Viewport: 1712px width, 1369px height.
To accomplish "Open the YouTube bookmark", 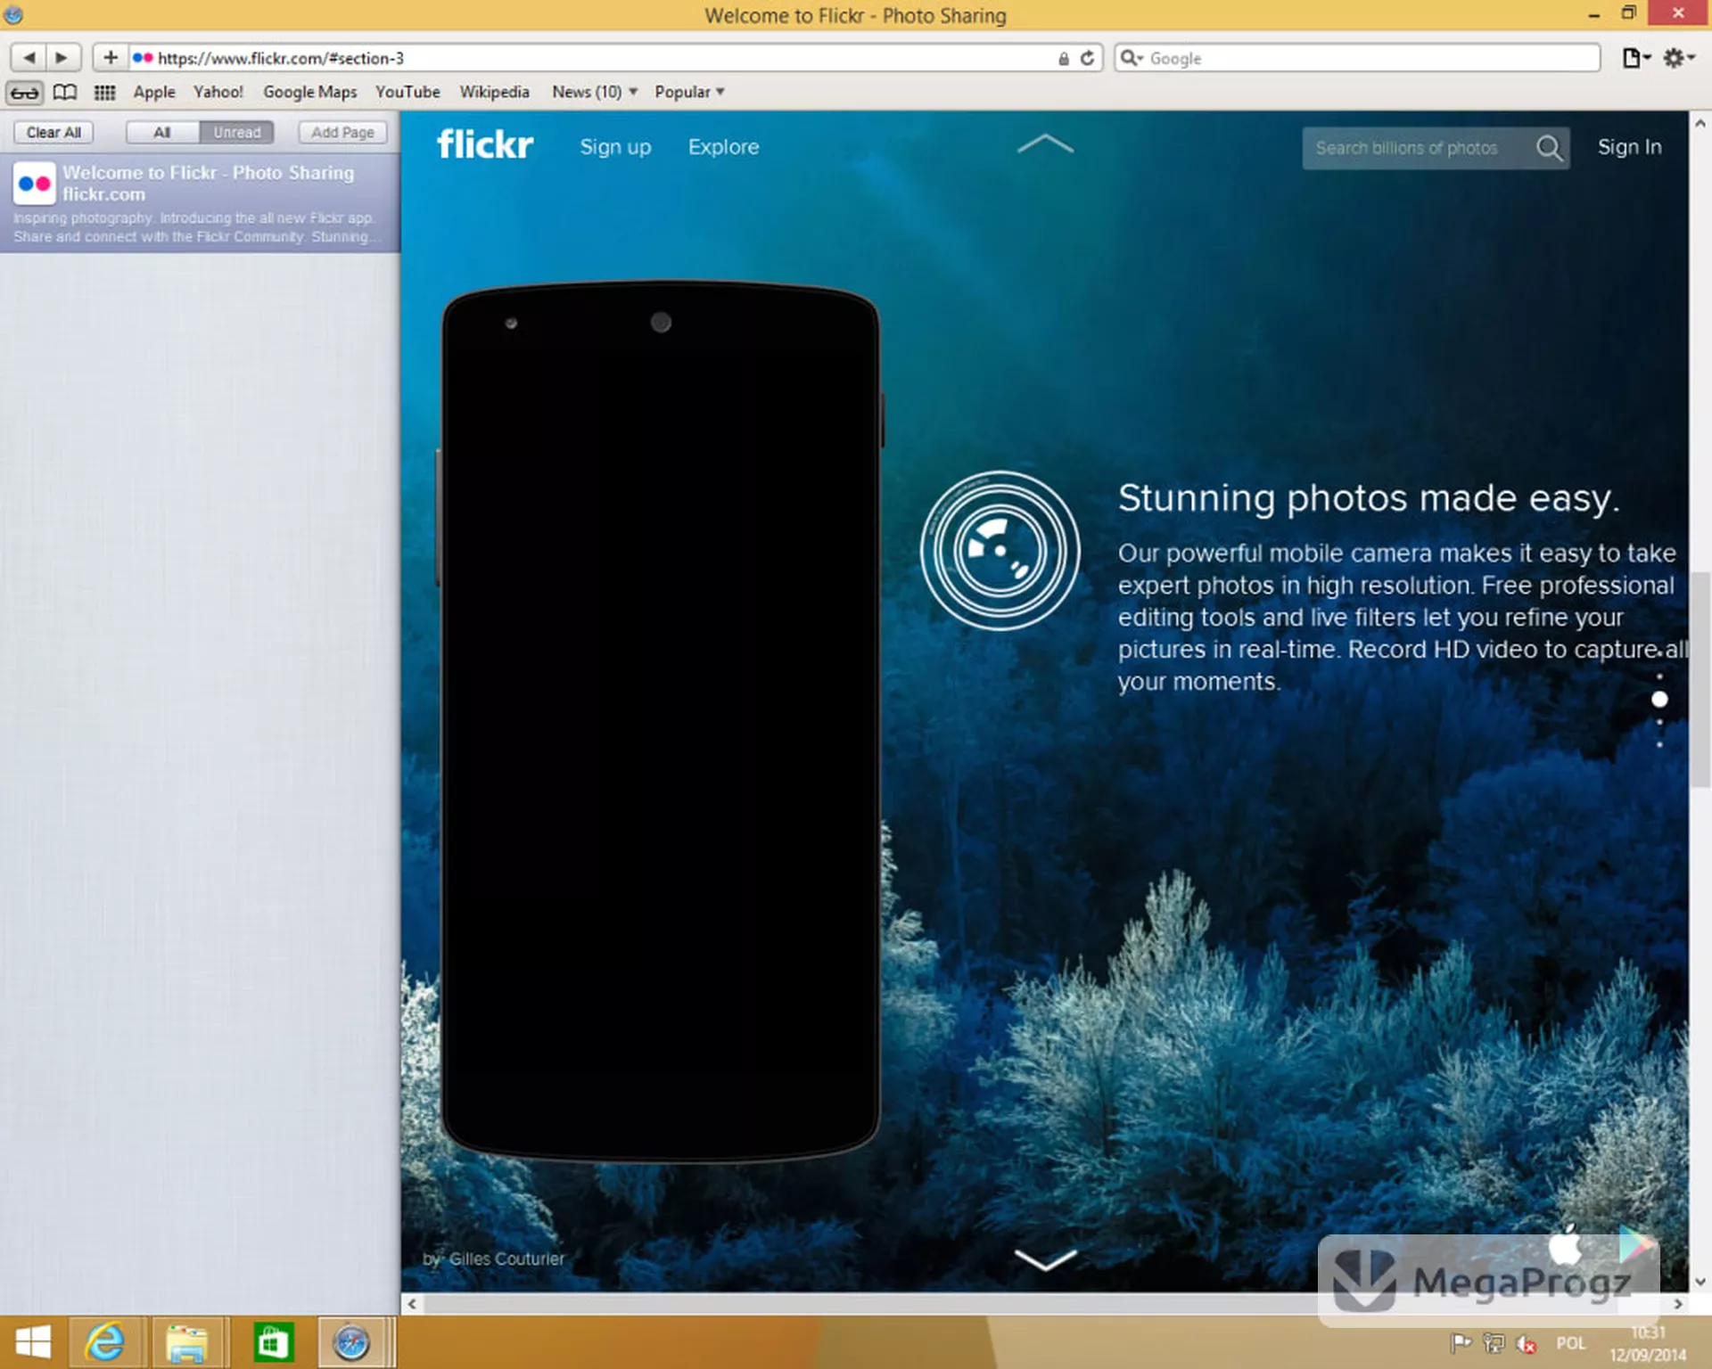I will (x=407, y=92).
